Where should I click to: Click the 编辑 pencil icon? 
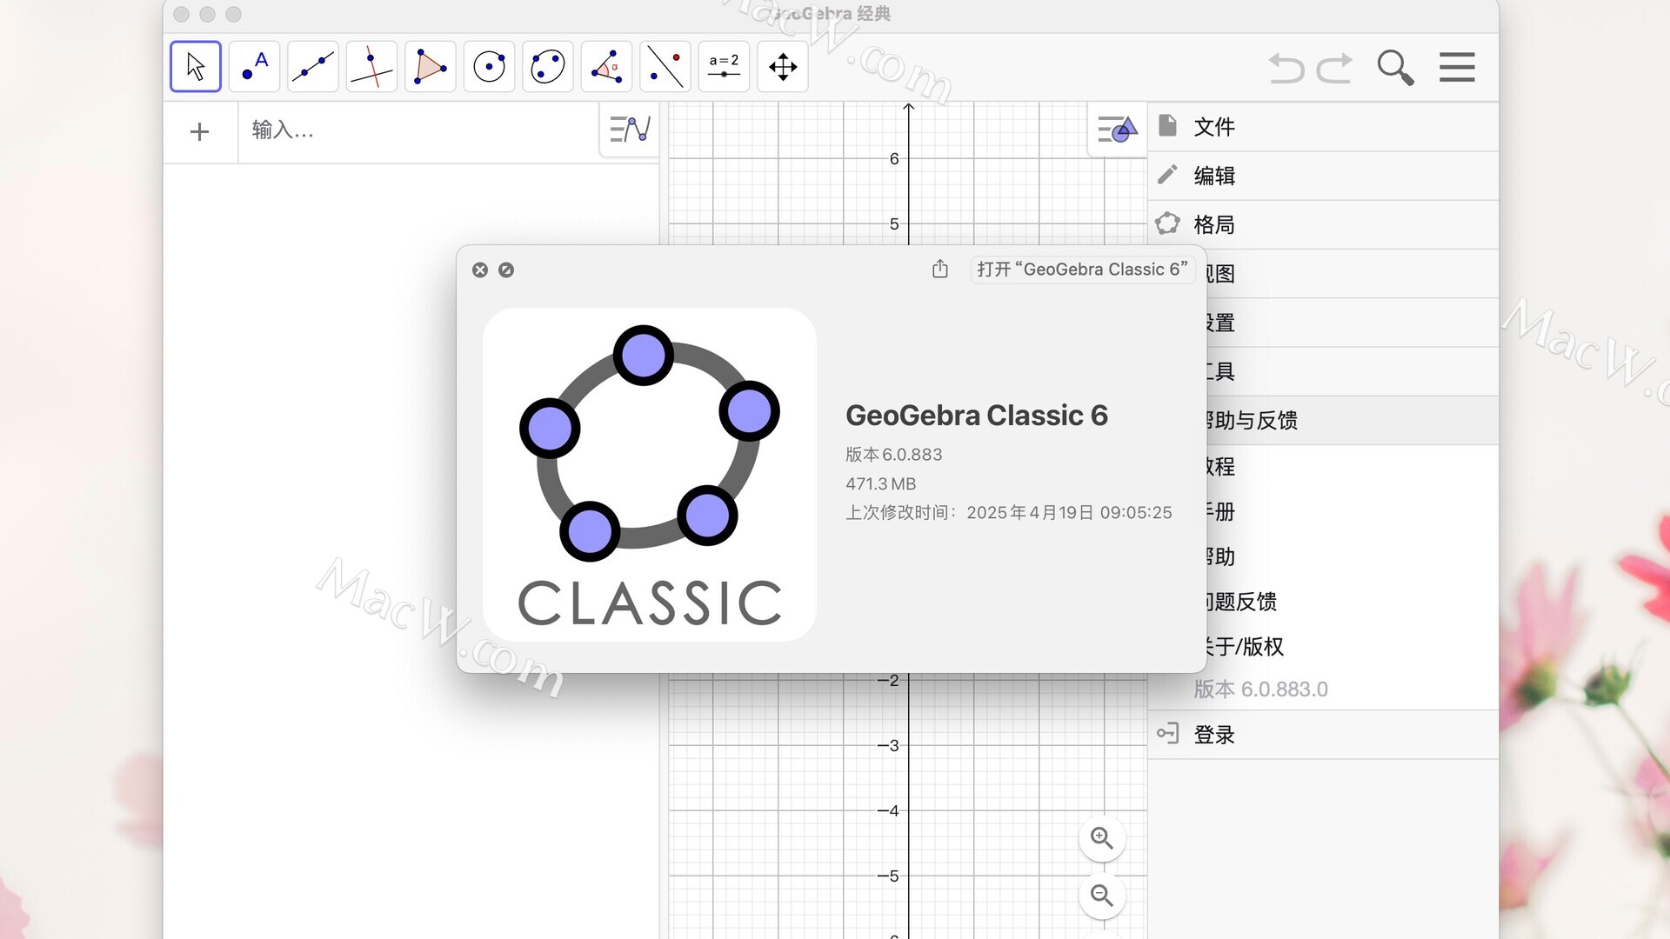click(1168, 175)
